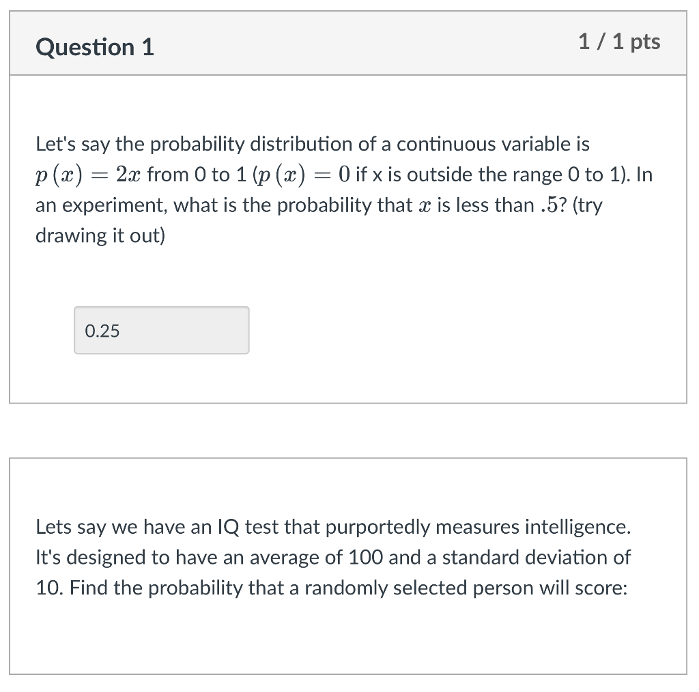
Task: Click the answer field showing 0.25
Action: [162, 330]
